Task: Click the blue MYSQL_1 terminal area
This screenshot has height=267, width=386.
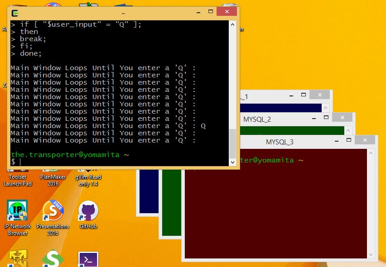Action: 149,191
